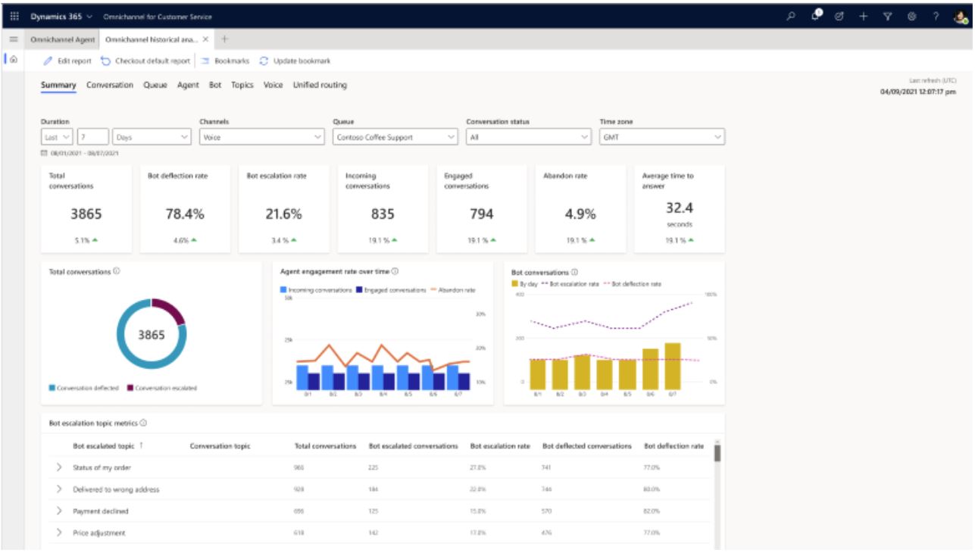Open the Channels dropdown showing Voice
Viewport: 975px width, 553px height.
(x=261, y=137)
